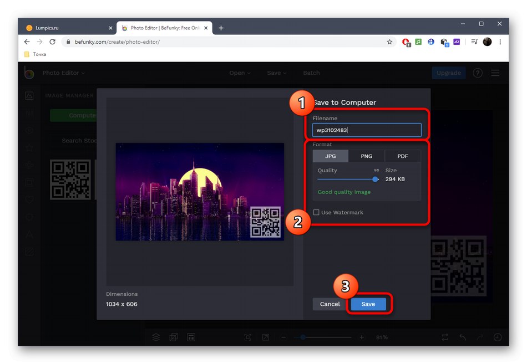The height and width of the screenshot is (364, 527).
Task: Click the history clock icon
Action: point(498,337)
